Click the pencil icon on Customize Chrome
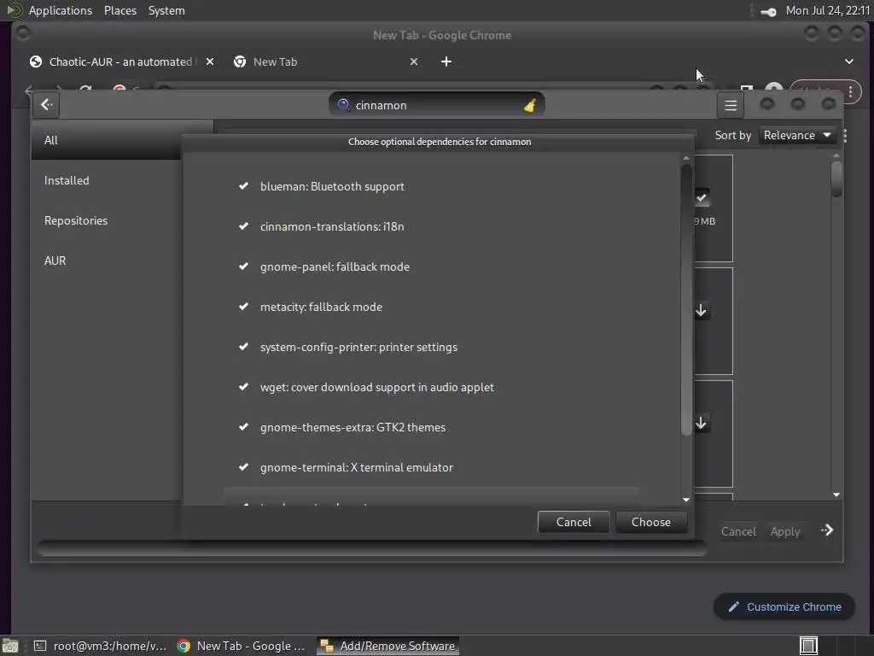 [733, 607]
